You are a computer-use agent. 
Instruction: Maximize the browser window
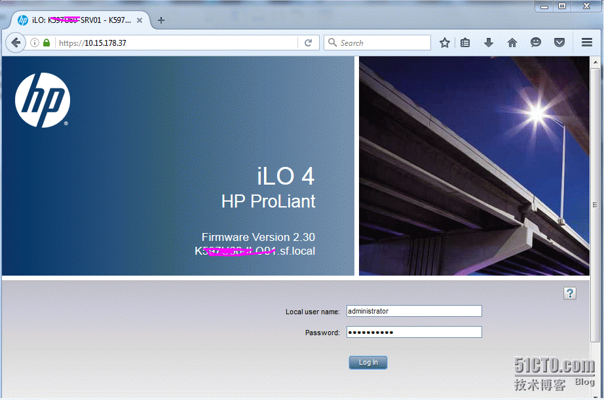point(562,6)
